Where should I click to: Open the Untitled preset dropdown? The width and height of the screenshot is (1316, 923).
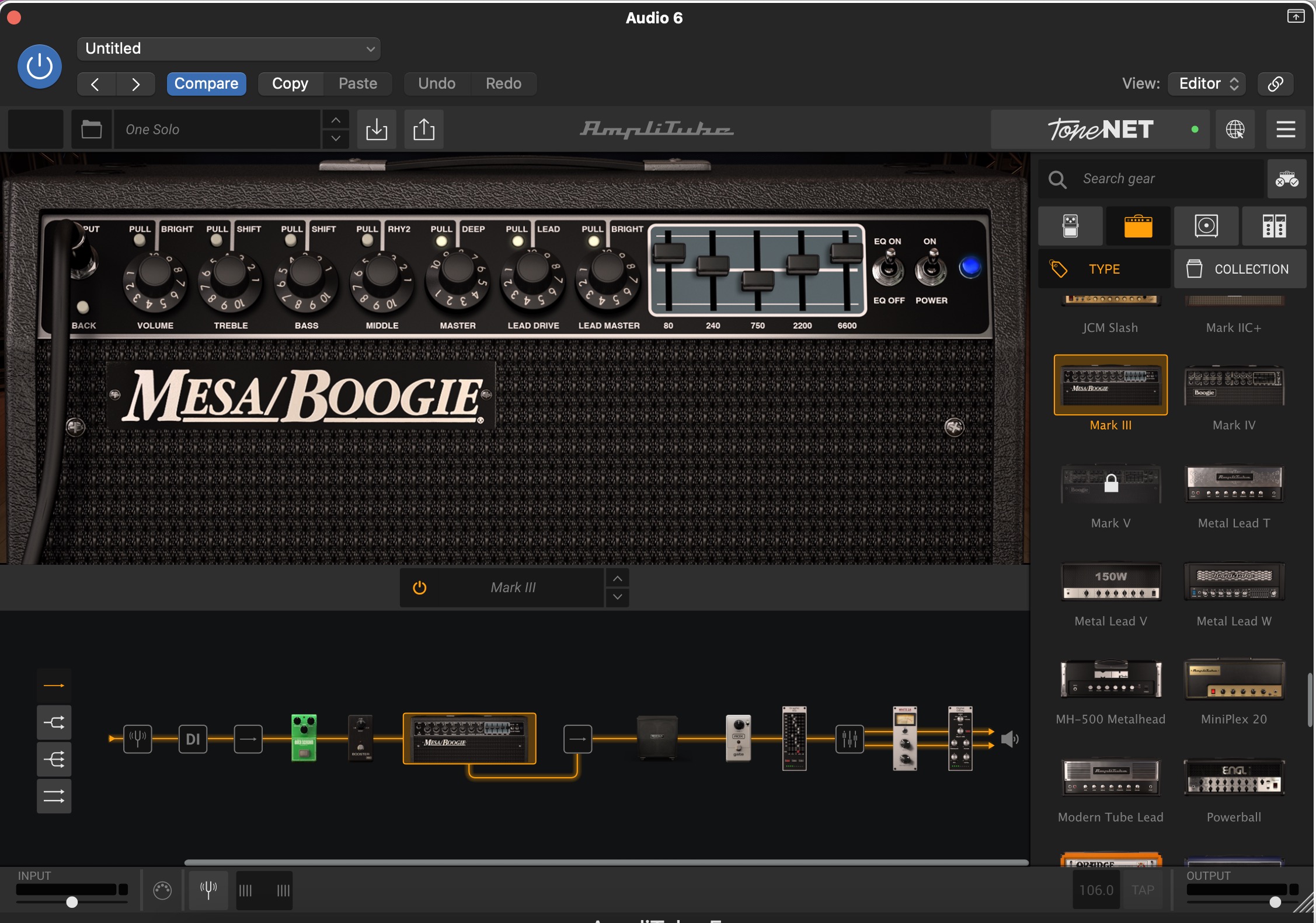point(228,48)
